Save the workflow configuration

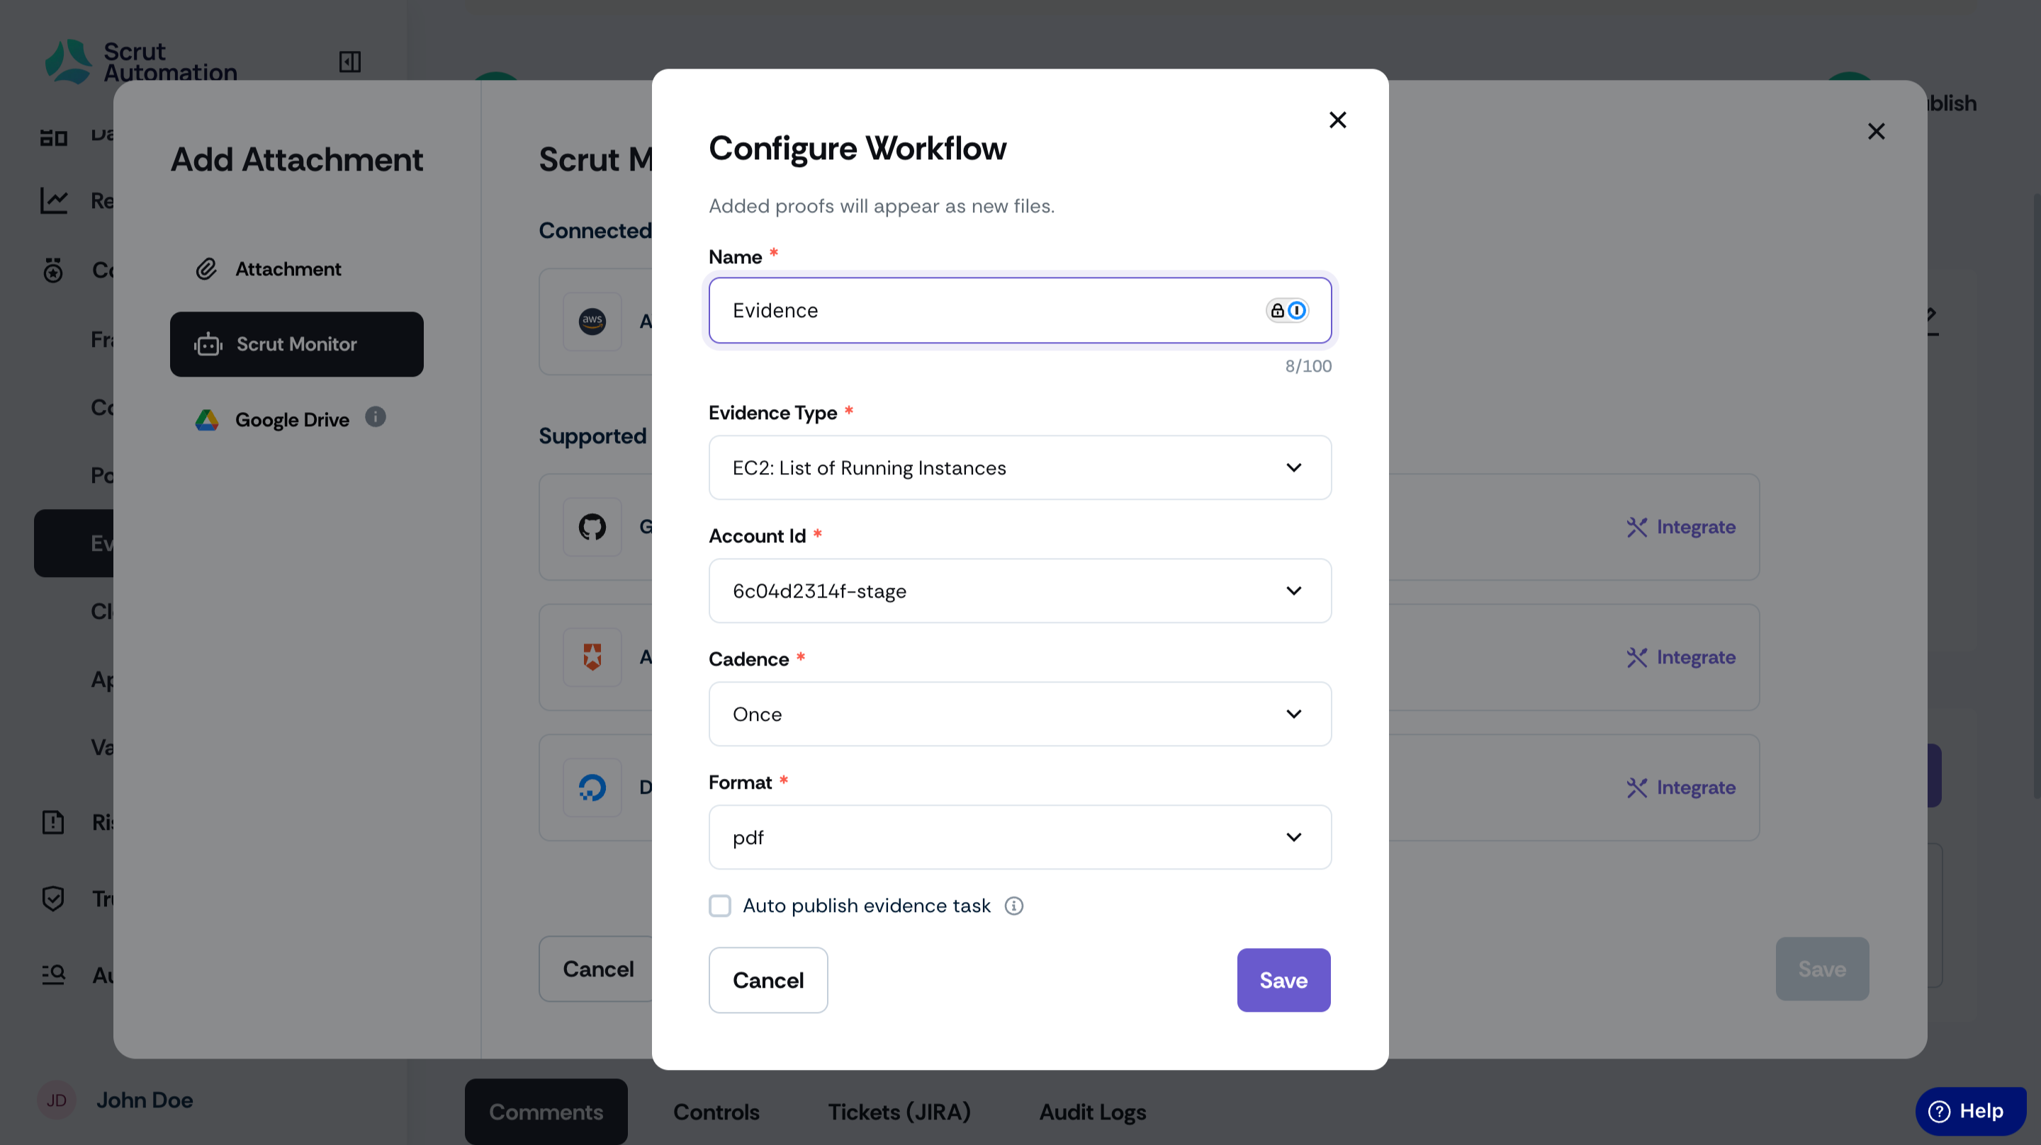(x=1283, y=980)
